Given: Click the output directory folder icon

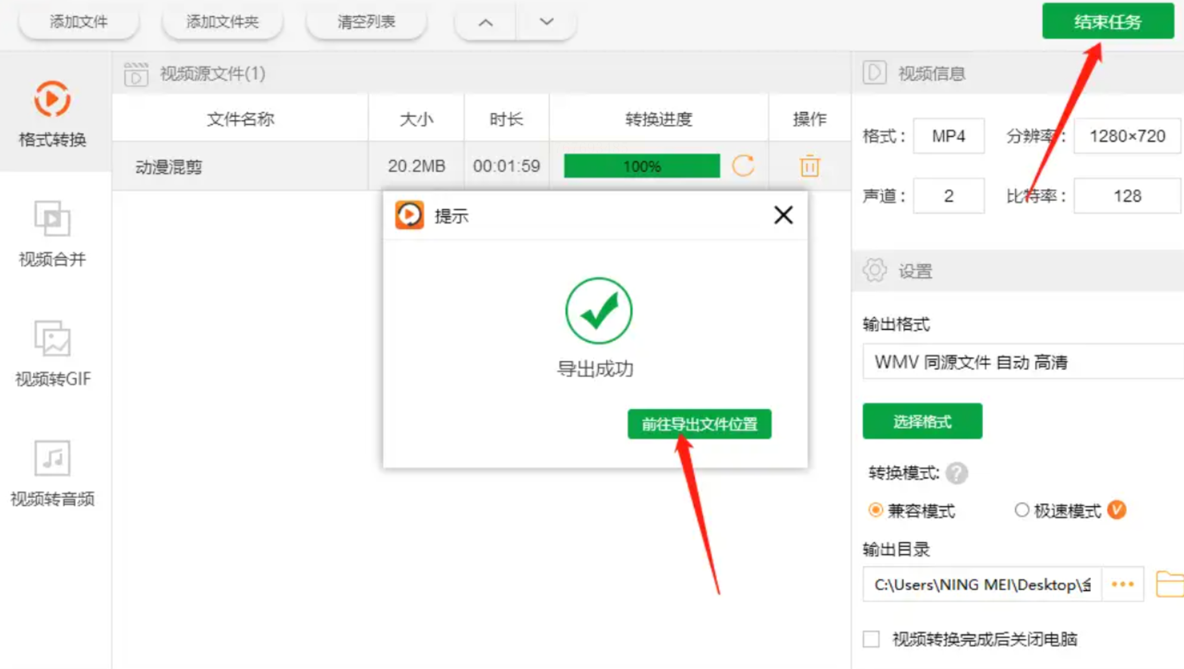Looking at the screenshot, I should point(1169,584).
